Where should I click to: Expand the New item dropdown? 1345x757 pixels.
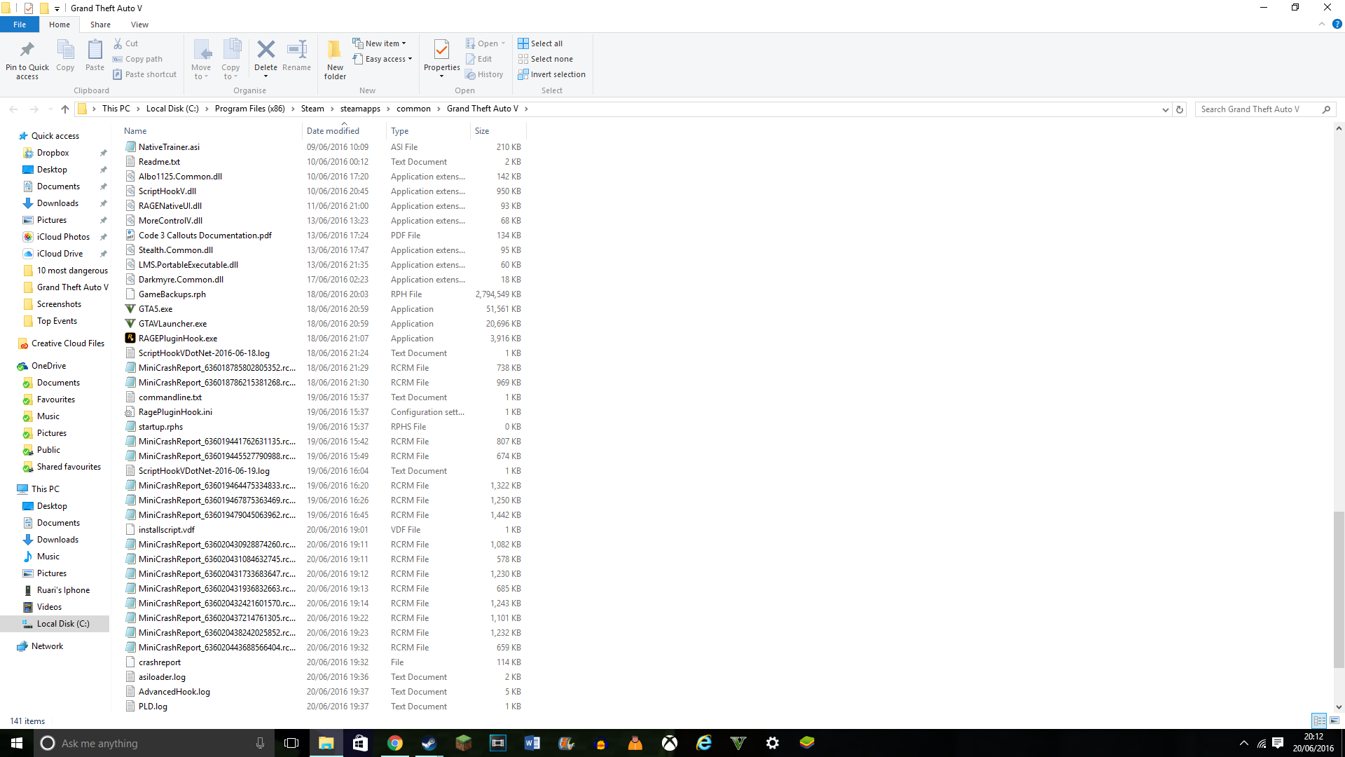tap(380, 43)
